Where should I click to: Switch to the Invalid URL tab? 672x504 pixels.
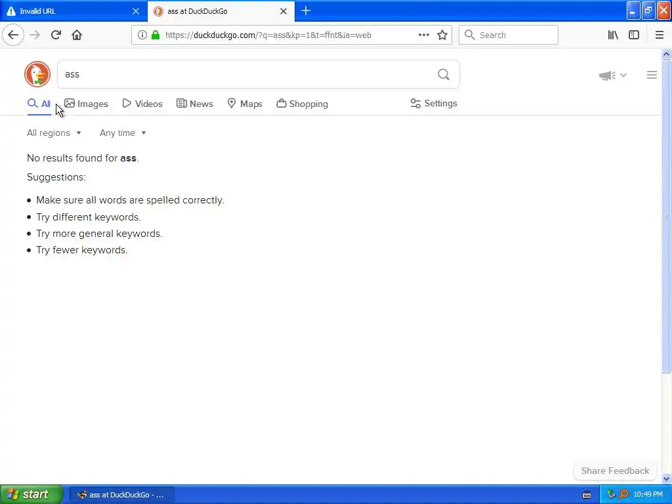[73, 11]
